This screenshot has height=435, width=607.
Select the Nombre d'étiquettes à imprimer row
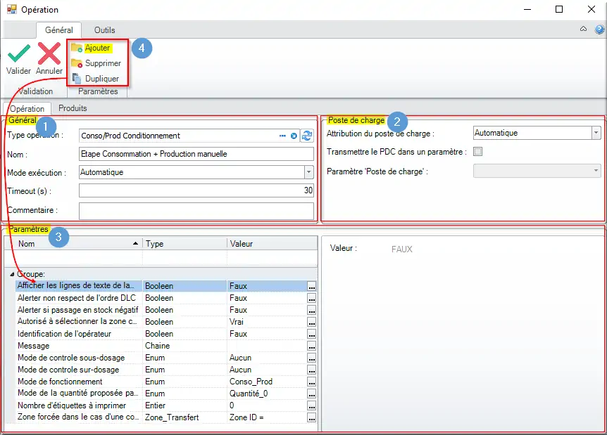click(x=166, y=405)
